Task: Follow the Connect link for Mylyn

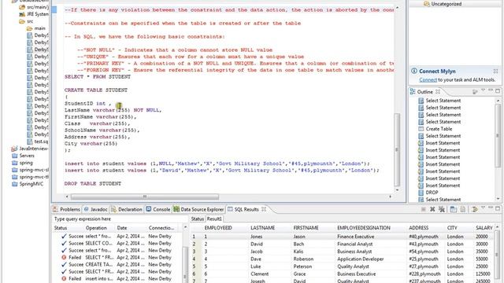Action: [428, 79]
